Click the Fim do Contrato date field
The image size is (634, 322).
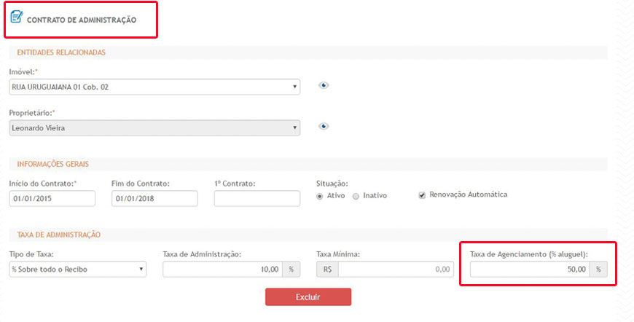(154, 199)
